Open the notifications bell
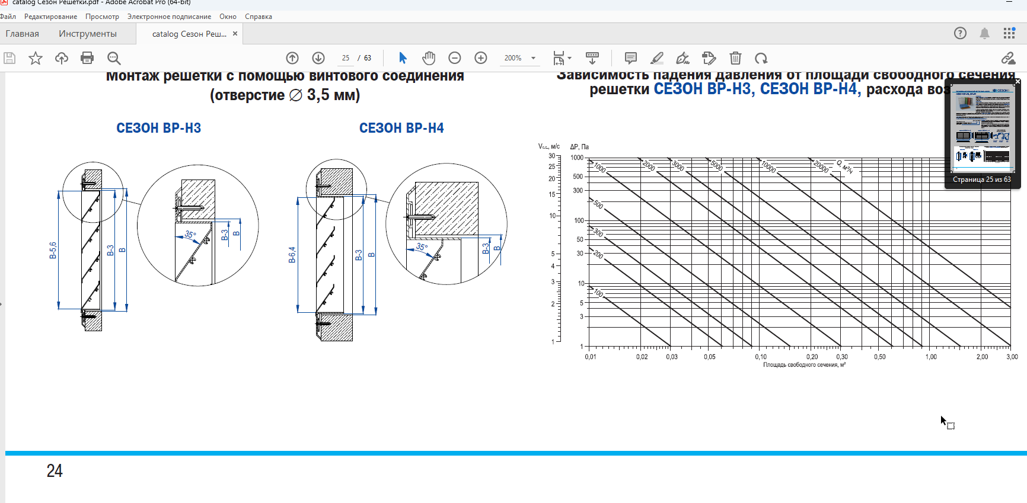The height and width of the screenshot is (503, 1027). (x=984, y=33)
